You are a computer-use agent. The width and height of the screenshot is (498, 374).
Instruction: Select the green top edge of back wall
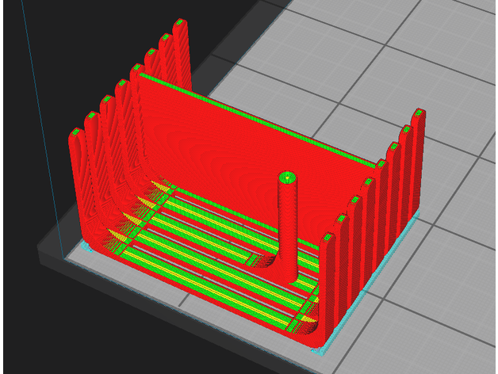(x=254, y=113)
